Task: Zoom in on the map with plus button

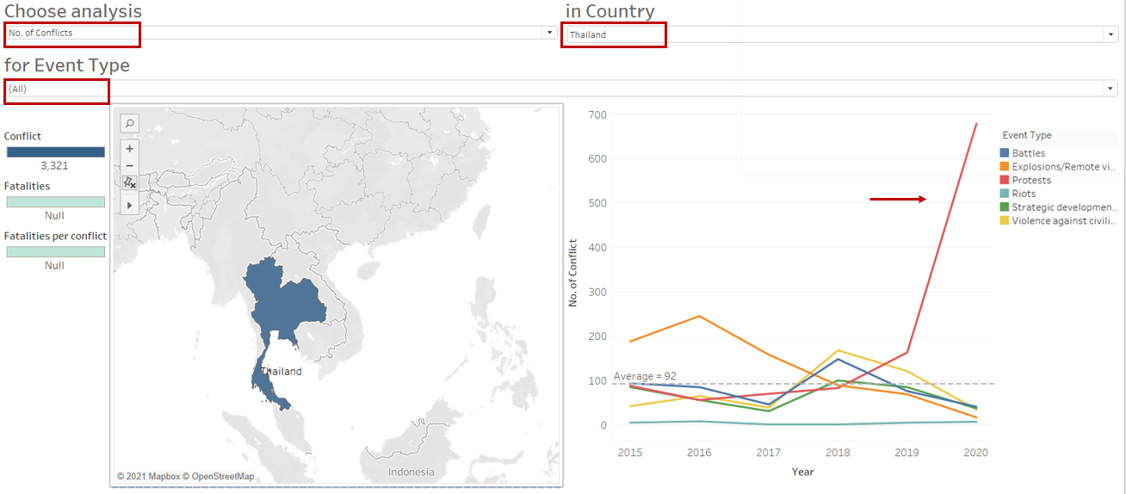Action: tap(129, 148)
